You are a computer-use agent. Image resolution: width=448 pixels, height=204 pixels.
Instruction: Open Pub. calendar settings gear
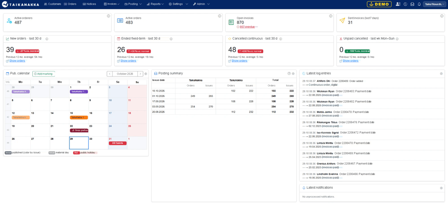146,74
